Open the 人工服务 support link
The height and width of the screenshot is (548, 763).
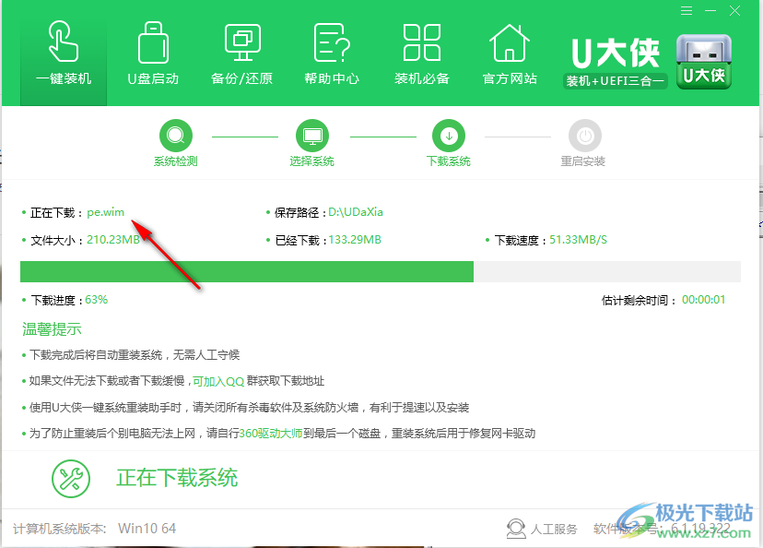(554, 529)
